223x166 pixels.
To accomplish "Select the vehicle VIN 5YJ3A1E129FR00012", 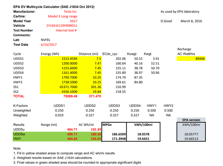I will (62, 26).
